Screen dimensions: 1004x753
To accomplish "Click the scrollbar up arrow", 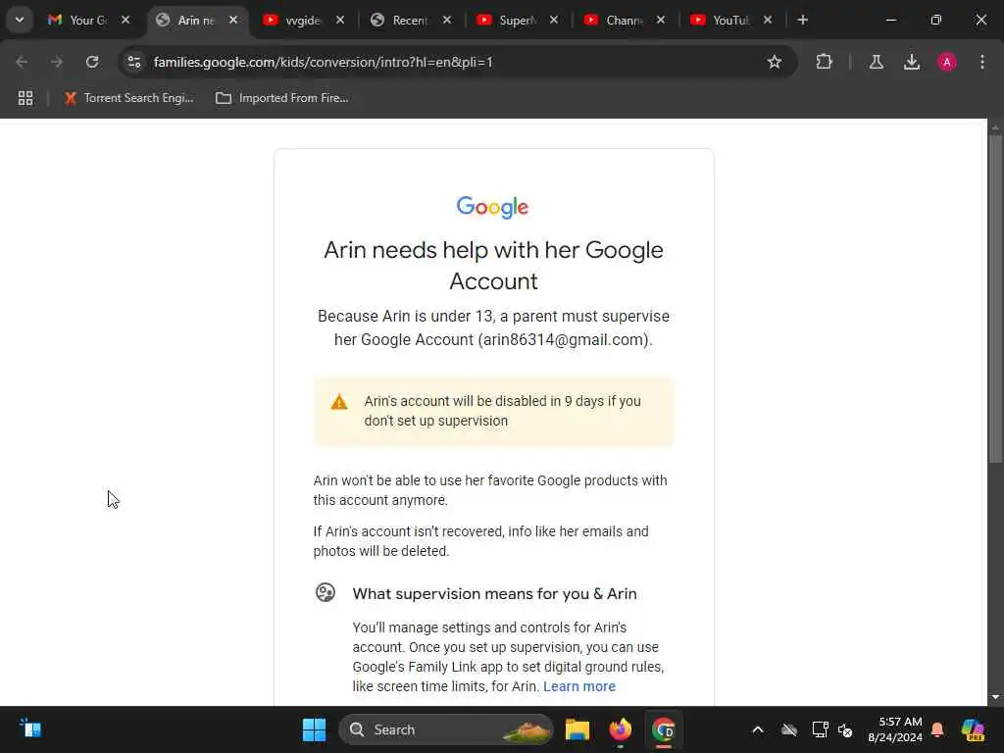I will pos(995,127).
